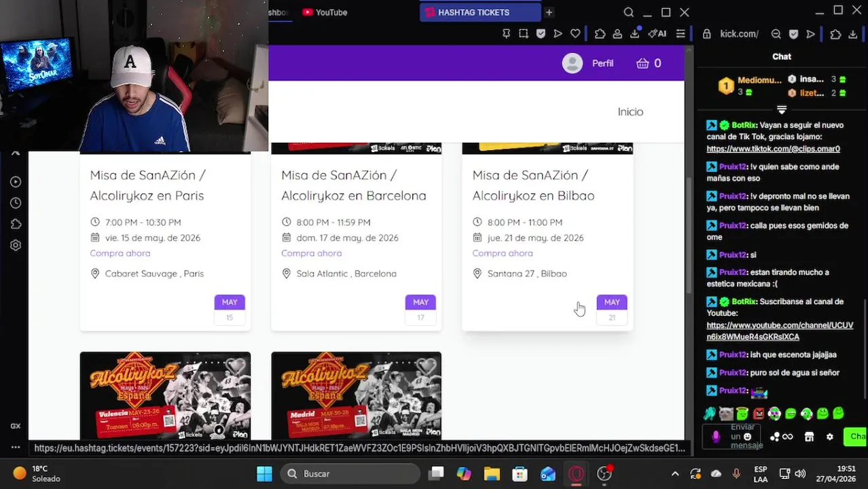Open the Madrid event poster thumbnail
Image resolution: width=868 pixels, height=489 pixels.
(x=356, y=396)
